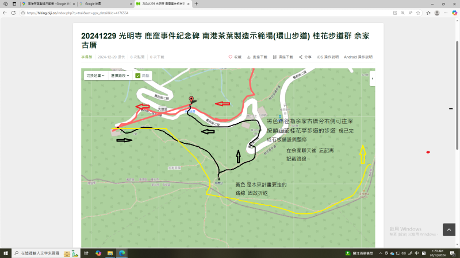
Task: Click the zoom magnifier icon in address bar
Action: click(x=402, y=13)
